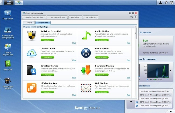The image size is (175, 113).
Task: Select Paquets fournis par Synology header
Action: point(36,27)
